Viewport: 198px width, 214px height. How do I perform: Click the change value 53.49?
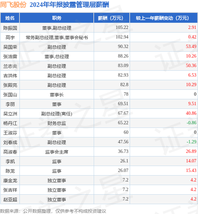point(191,47)
